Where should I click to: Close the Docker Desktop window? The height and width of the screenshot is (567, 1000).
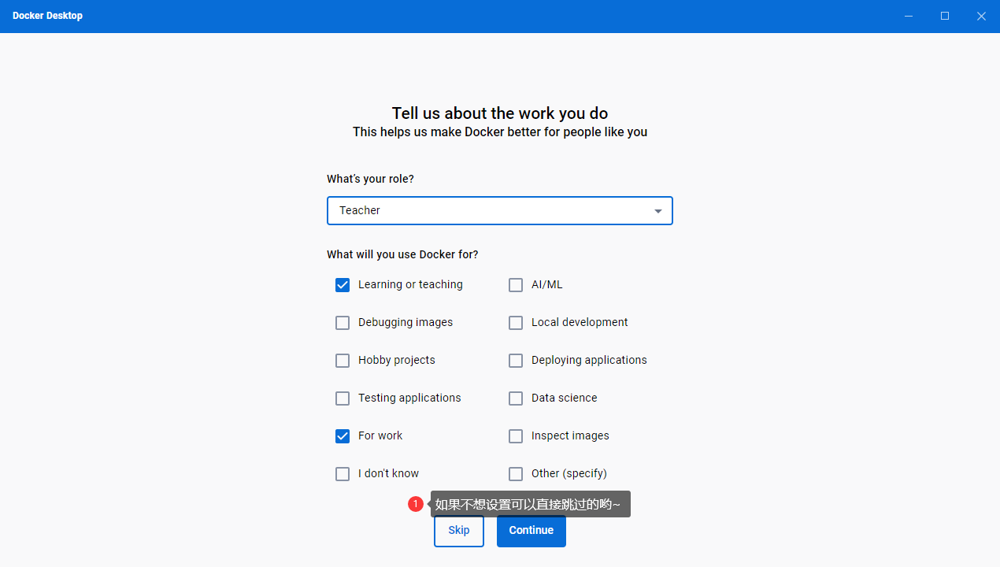pos(981,16)
